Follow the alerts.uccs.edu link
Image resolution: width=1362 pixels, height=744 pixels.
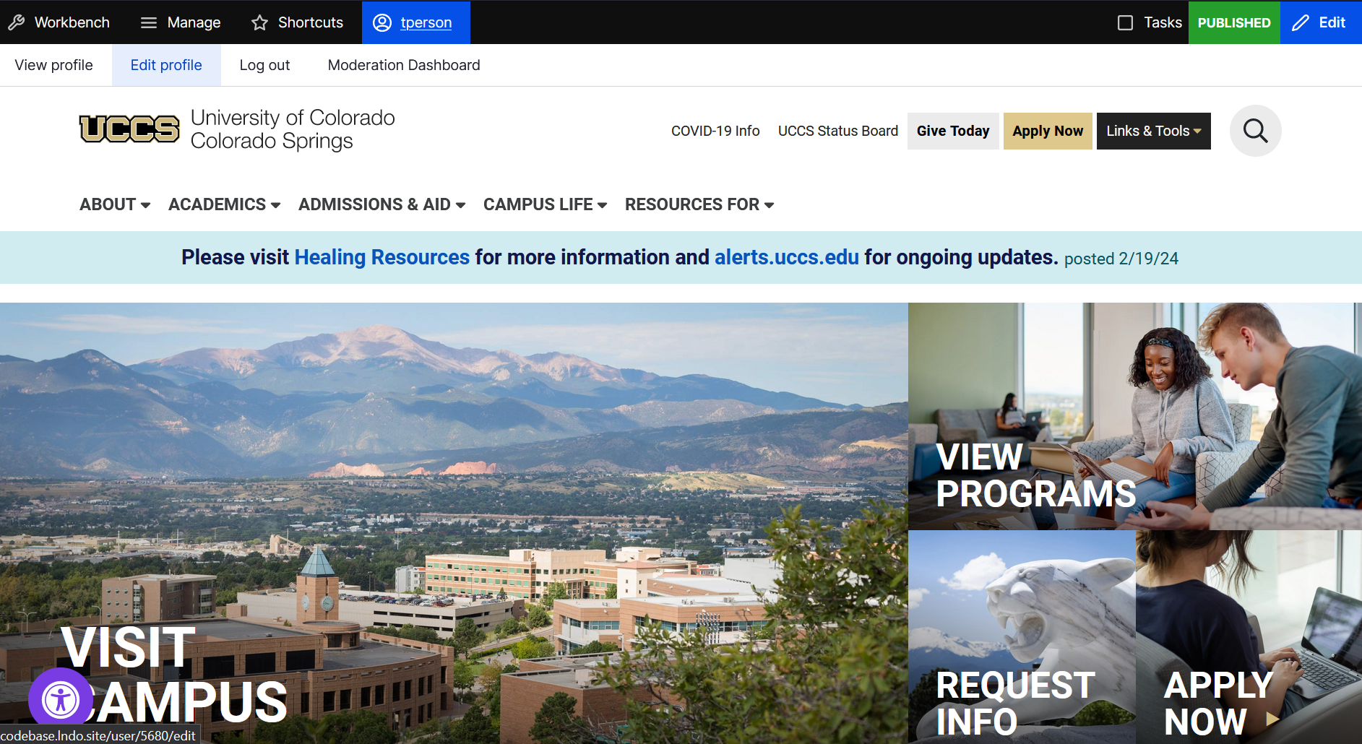click(787, 257)
